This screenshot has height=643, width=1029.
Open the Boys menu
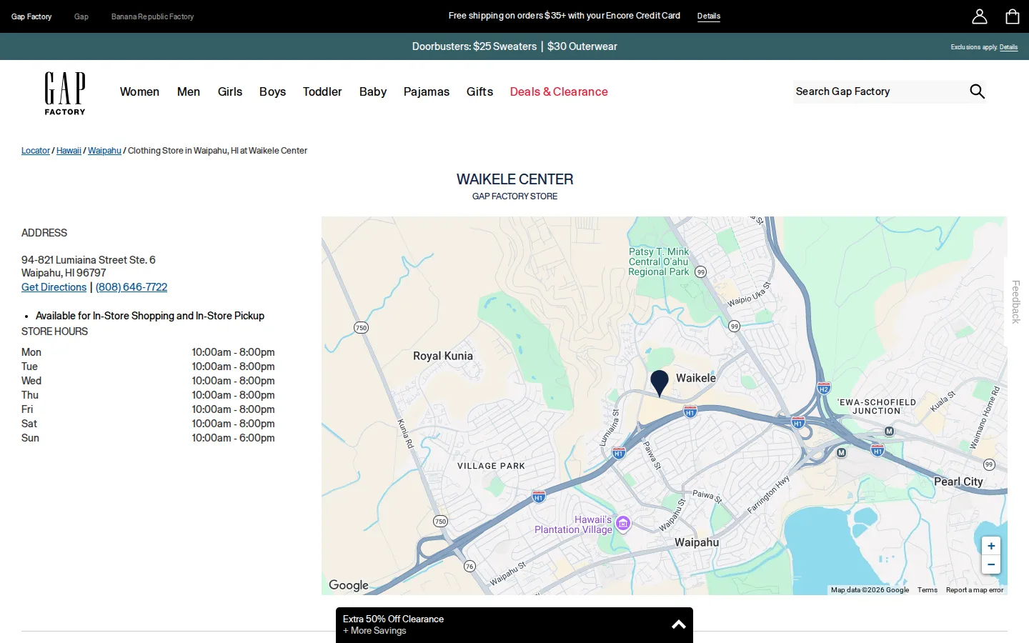(x=272, y=91)
